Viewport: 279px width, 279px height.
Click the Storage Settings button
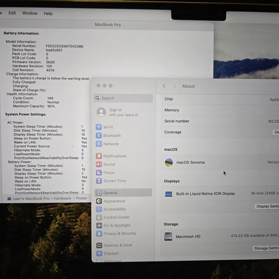266,248
